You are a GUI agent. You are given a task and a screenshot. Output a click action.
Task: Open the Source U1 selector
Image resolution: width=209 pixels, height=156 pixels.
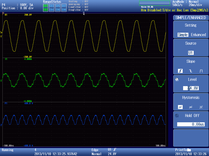pos(191,53)
